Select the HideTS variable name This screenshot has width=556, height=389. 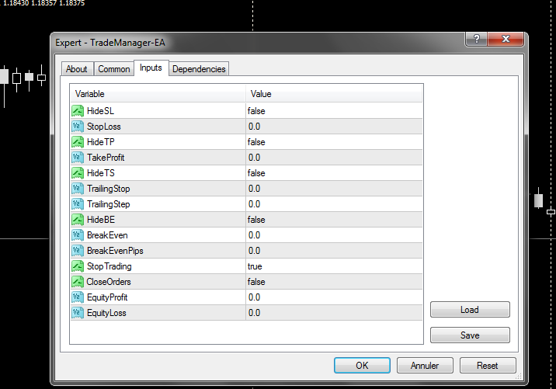(x=101, y=173)
